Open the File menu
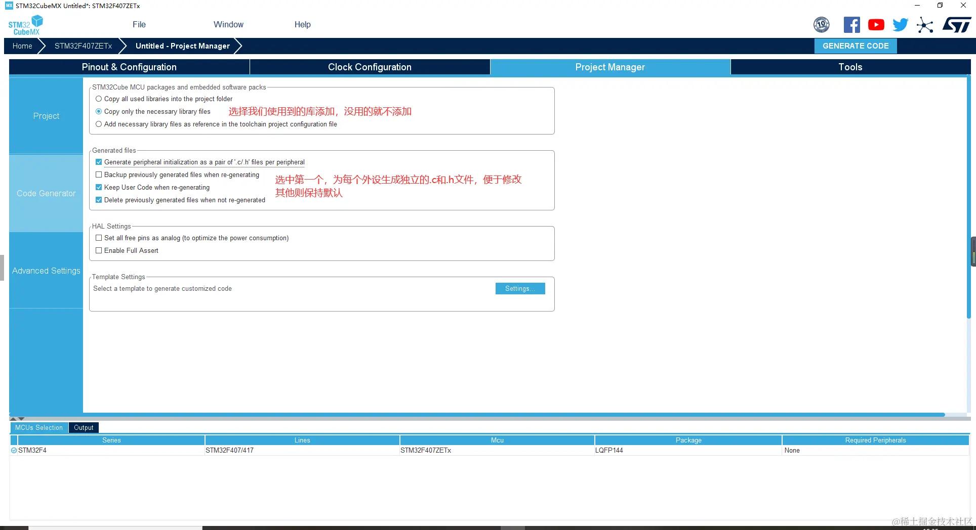Image resolution: width=976 pixels, height=530 pixels. [x=139, y=24]
